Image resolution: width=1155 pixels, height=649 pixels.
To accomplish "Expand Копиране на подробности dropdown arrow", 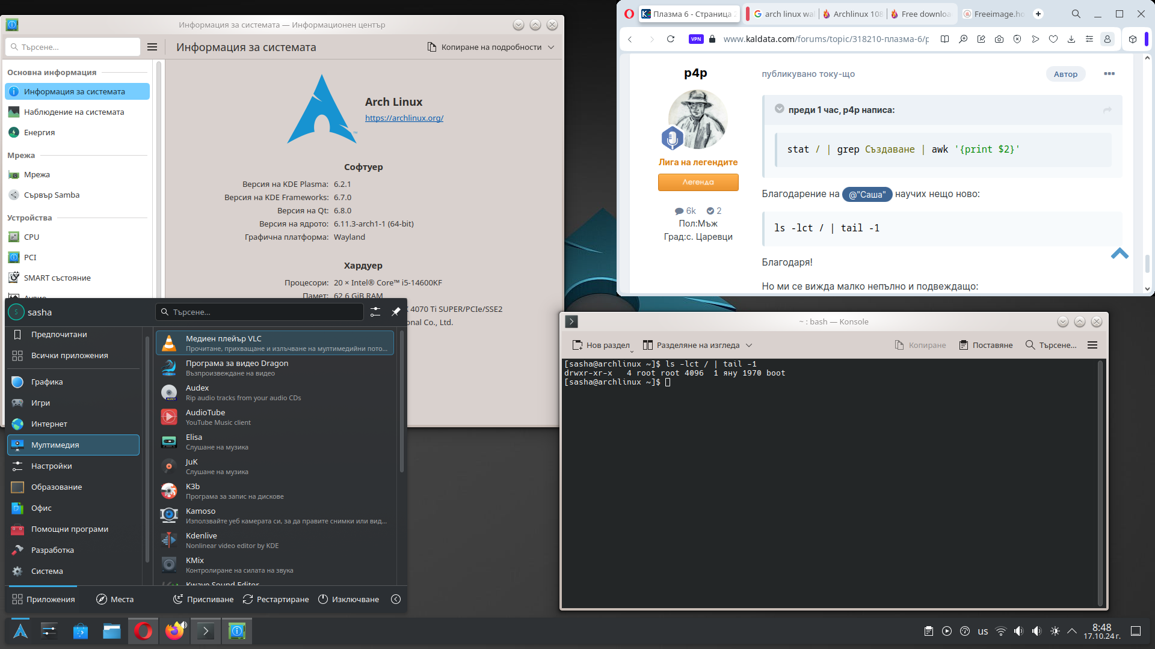I will 551,47.
